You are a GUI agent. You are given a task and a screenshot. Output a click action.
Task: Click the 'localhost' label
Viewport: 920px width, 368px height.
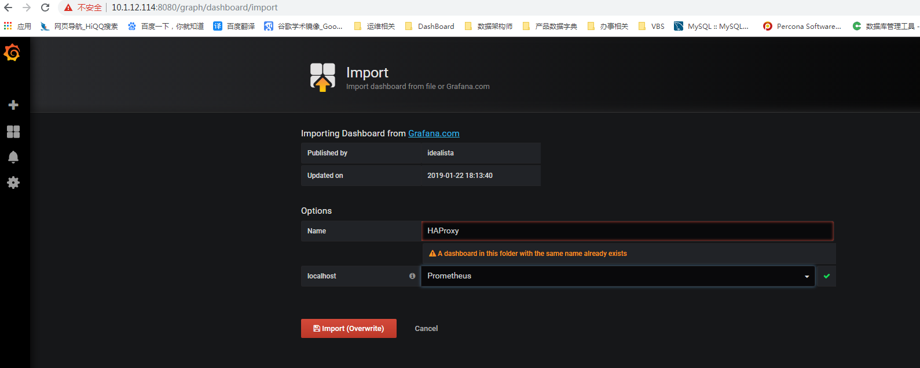[321, 276]
